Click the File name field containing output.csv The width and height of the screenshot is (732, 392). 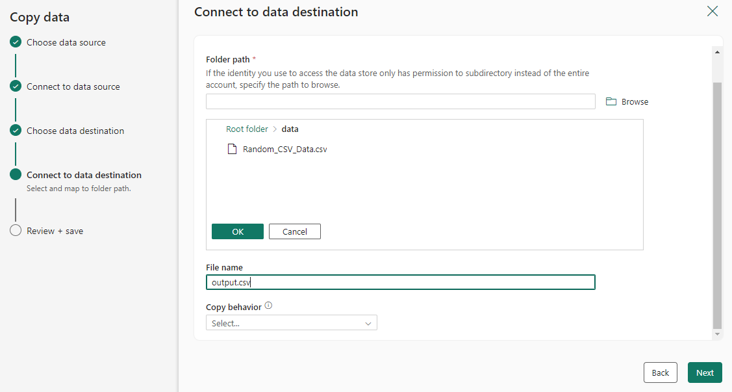(x=400, y=282)
